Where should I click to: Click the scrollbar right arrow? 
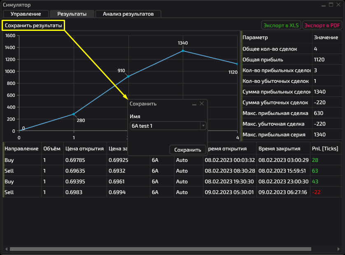[x=338, y=249]
